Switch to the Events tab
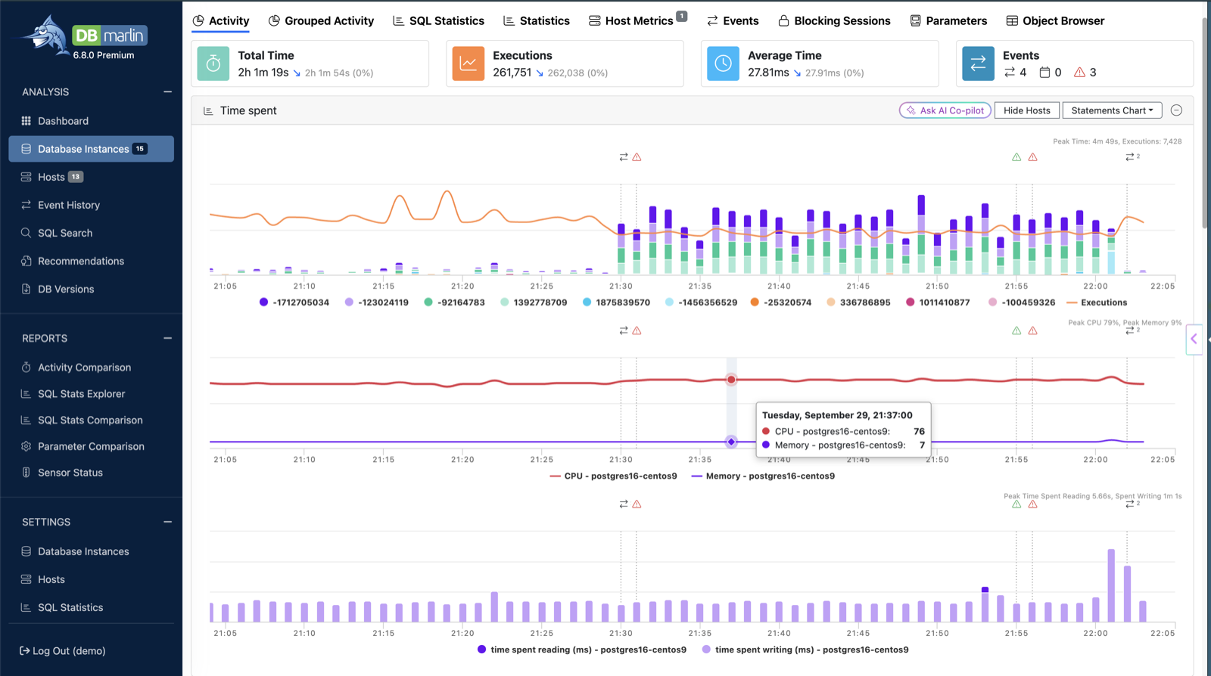This screenshot has height=676, width=1211. pos(733,20)
